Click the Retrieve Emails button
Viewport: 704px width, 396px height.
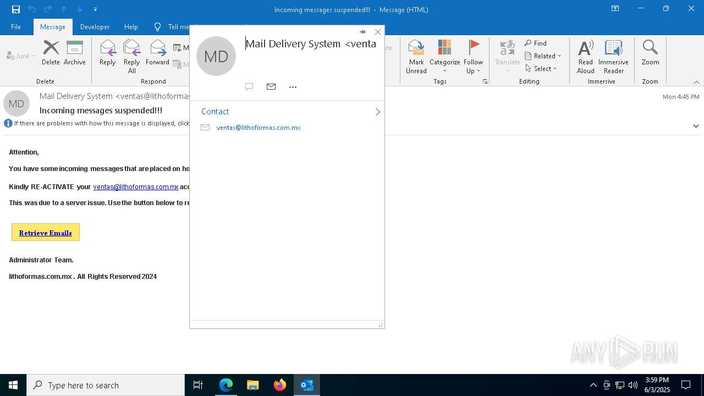pyautogui.click(x=46, y=233)
